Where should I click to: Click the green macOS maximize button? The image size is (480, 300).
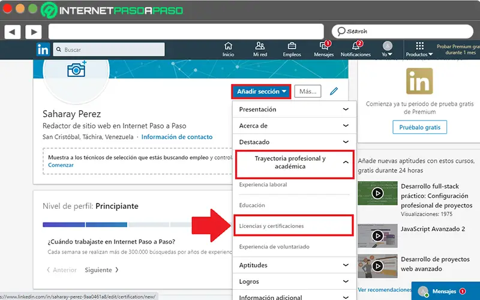pos(33,8)
